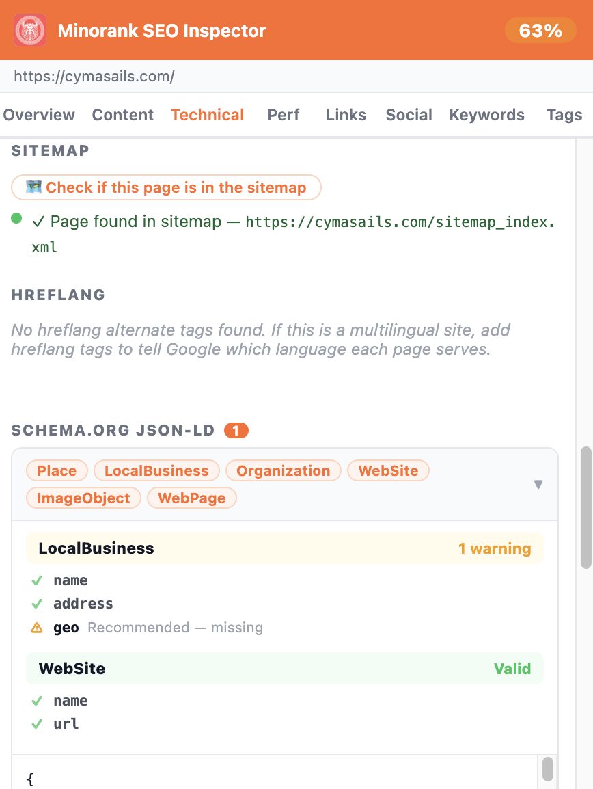Click the Organization schema tag

[283, 470]
